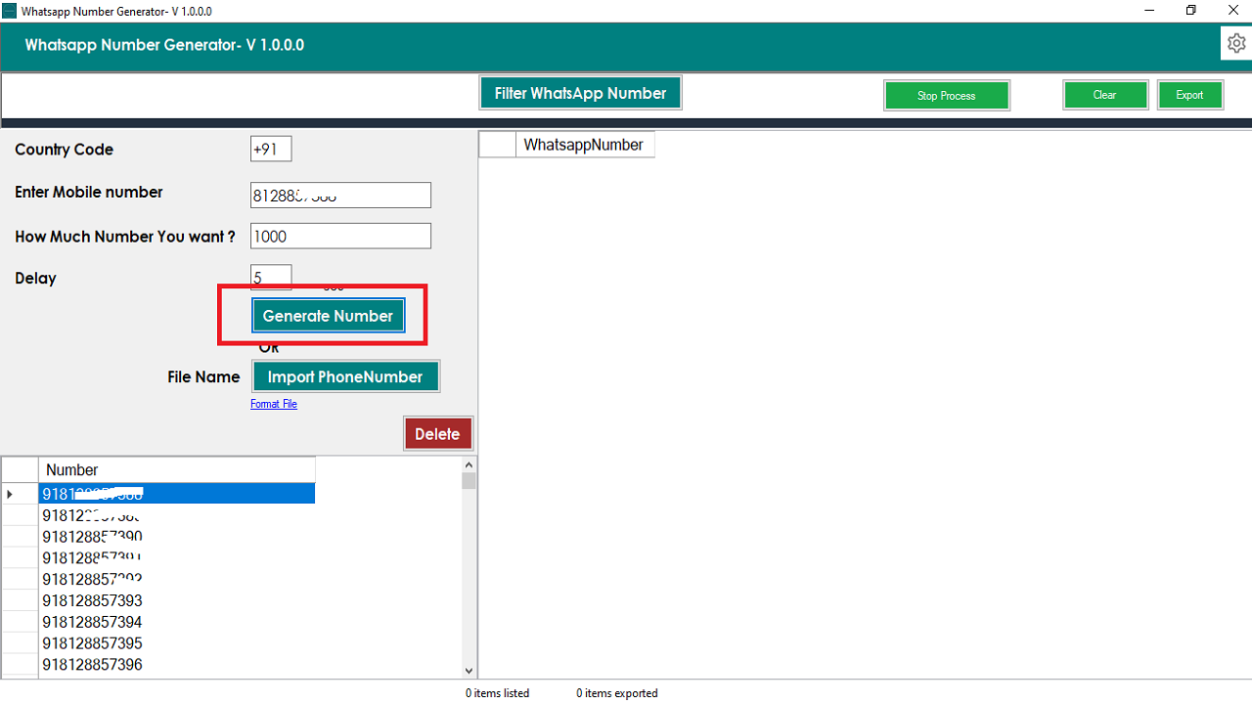The image size is (1252, 704).
Task: Select the row containing 918128857393
Action: coord(93,600)
